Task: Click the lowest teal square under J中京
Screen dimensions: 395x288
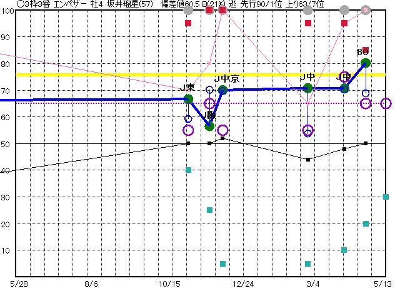Action: tap(222, 264)
